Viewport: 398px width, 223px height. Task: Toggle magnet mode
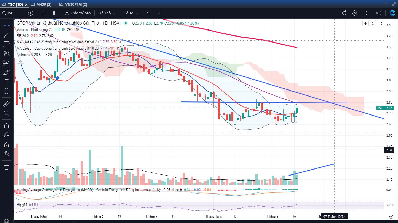(x=7, y=126)
